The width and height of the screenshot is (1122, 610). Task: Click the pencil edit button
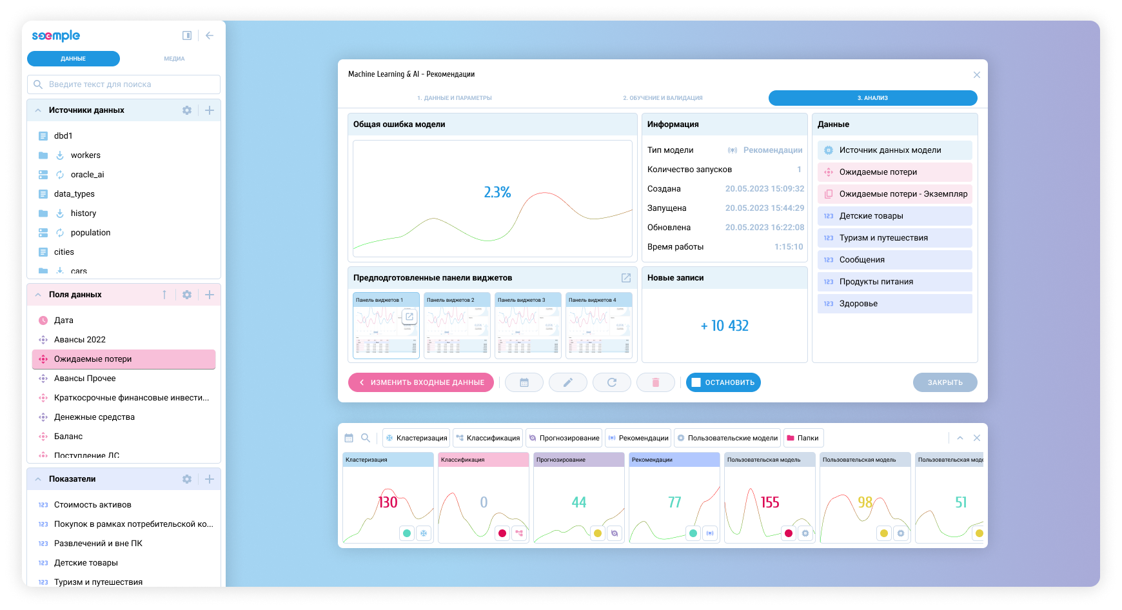coord(568,382)
